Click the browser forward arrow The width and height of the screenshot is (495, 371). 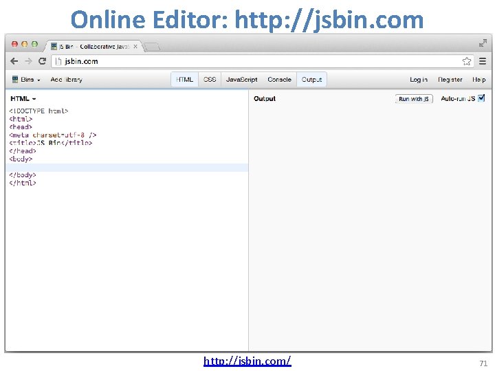coord(28,61)
